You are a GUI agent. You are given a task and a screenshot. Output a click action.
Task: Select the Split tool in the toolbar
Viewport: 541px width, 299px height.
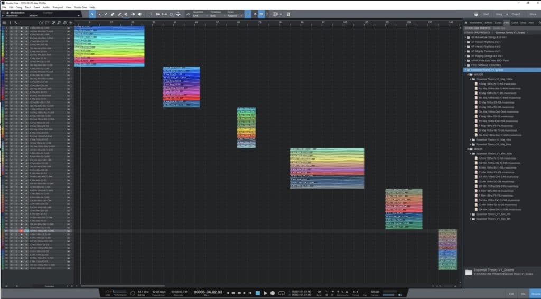(106, 14)
